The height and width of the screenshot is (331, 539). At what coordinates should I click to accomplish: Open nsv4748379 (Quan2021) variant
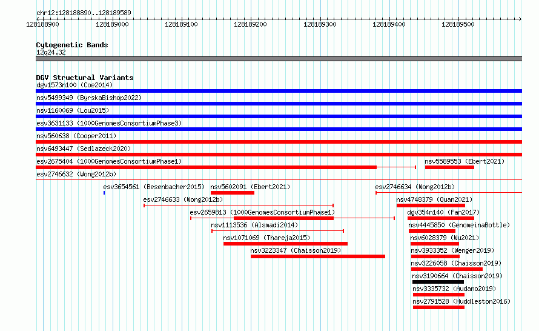434,199
